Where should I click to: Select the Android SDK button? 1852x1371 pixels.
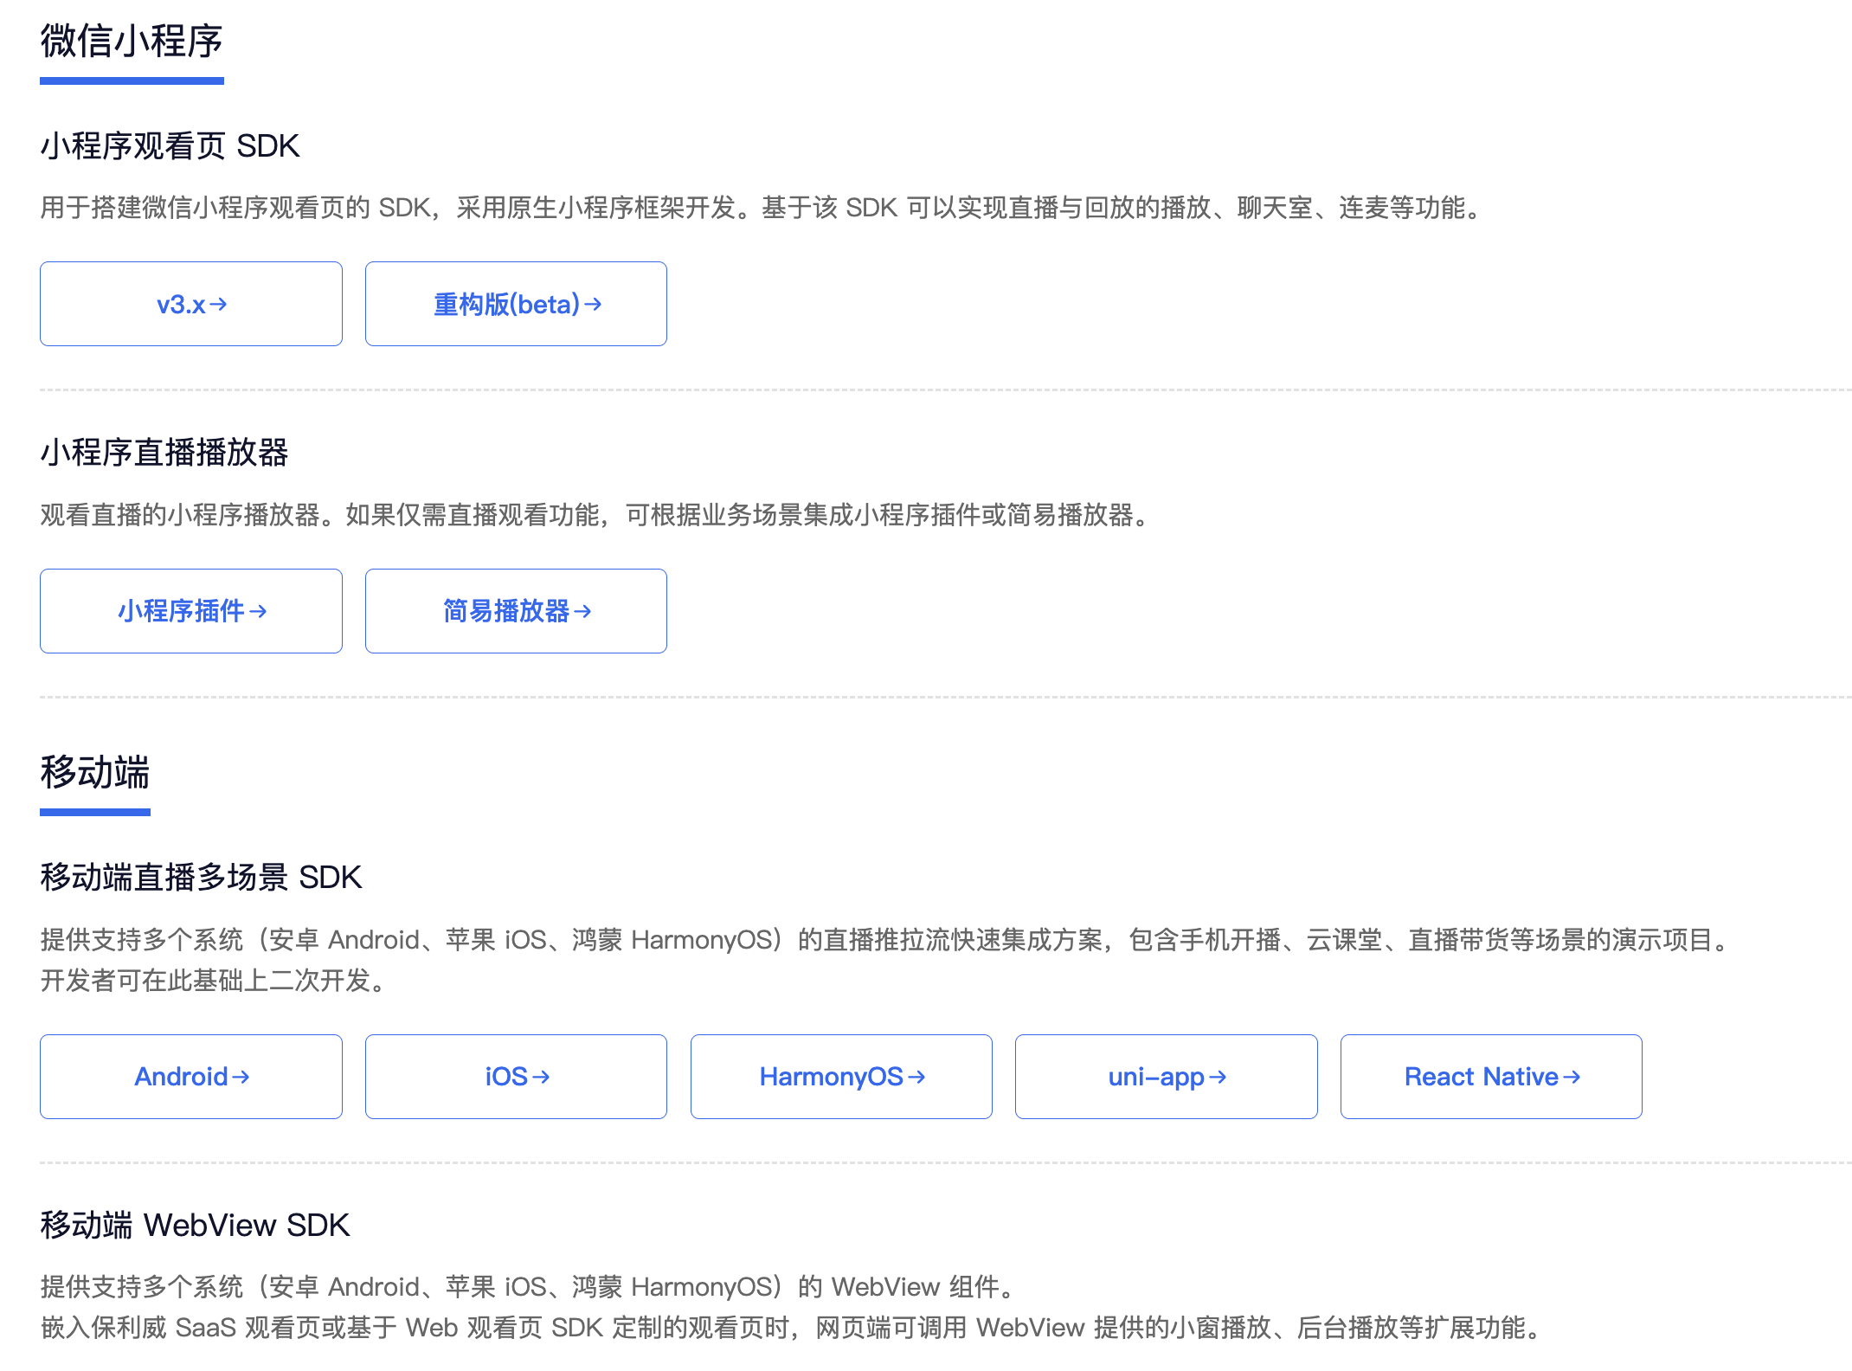pyautogui.click(x=191, y=1077)
